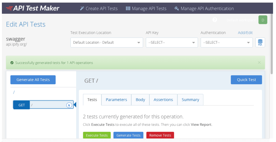
Task: Open Manage API Tests from top navigation
Action: [x=146, y=9]
